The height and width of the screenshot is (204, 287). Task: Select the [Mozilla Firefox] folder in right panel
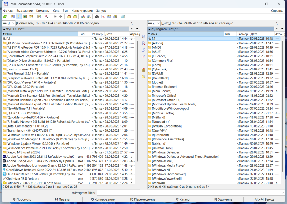click(214, 113)
